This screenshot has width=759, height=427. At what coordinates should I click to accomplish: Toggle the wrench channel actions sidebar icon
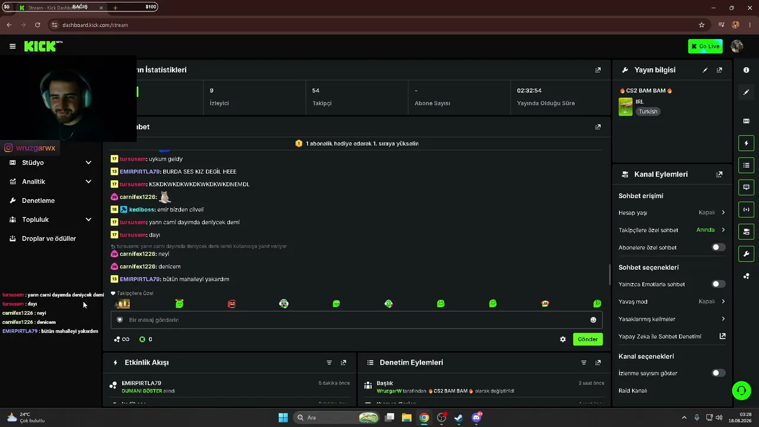(746, 254)
